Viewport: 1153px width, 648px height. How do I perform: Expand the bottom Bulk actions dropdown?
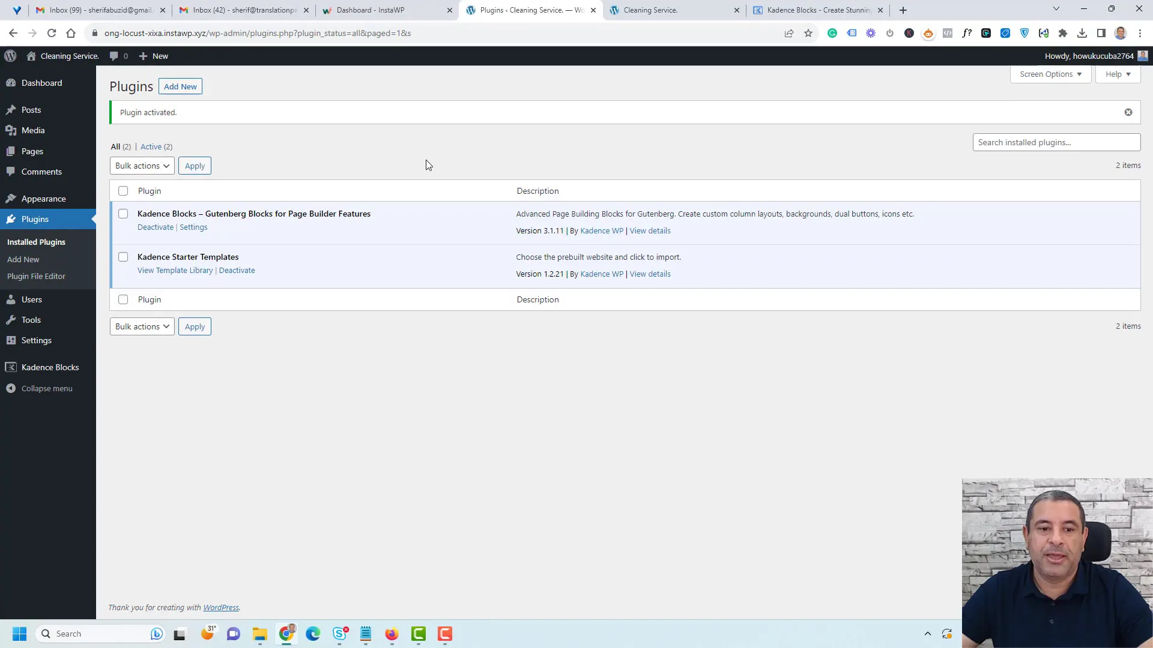(x=141, y=326)
